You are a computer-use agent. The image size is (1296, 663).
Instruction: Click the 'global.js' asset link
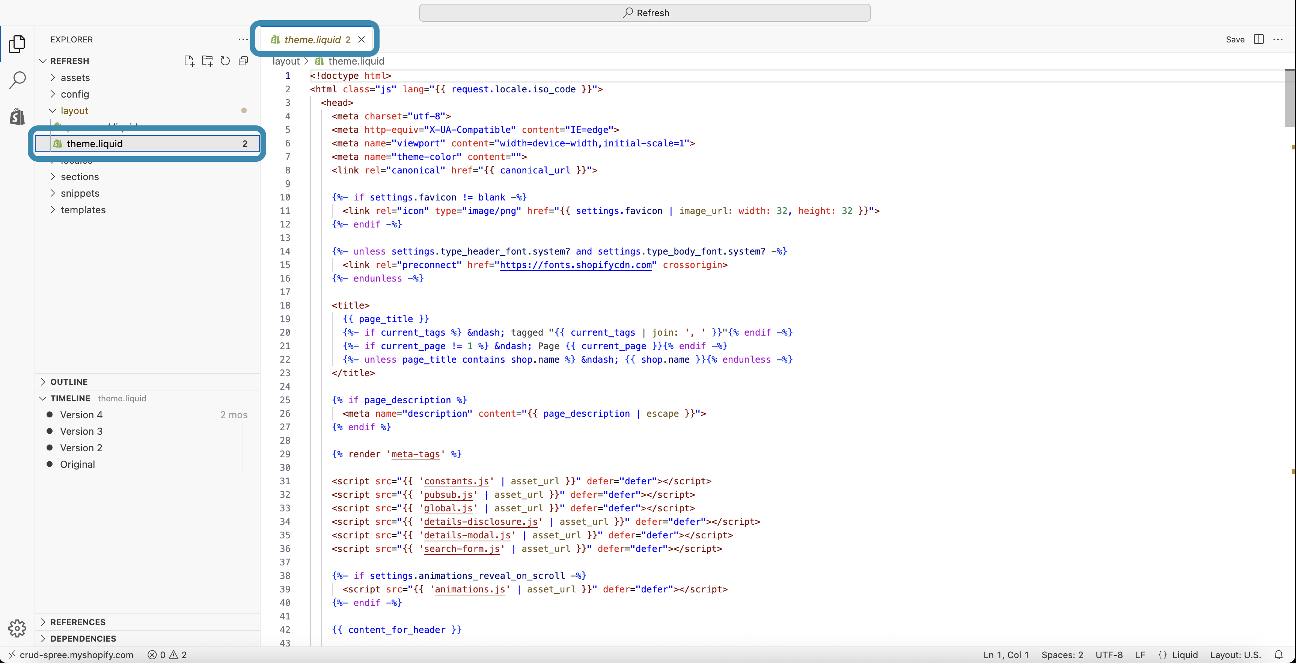[448, 508]
